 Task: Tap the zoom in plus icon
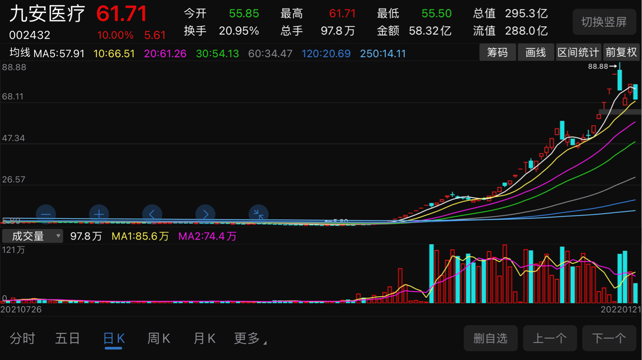coord(99,215)
